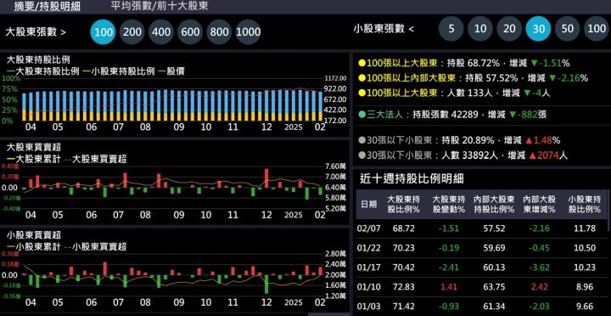
Task: Select 30 for 小股東張數 threshold
Action: coord(538,29)
